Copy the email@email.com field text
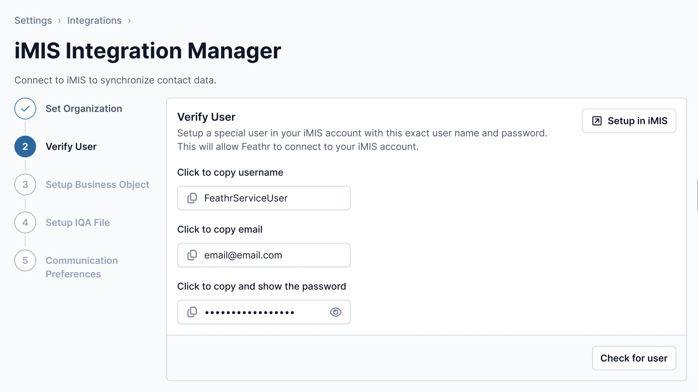The height and width of the screenshot is (392, 698). 243,255
